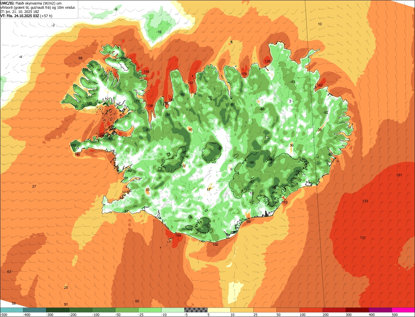415x317 pixels.
Task: Click the '-500' label on the color scale
Action: pos(4,315)
